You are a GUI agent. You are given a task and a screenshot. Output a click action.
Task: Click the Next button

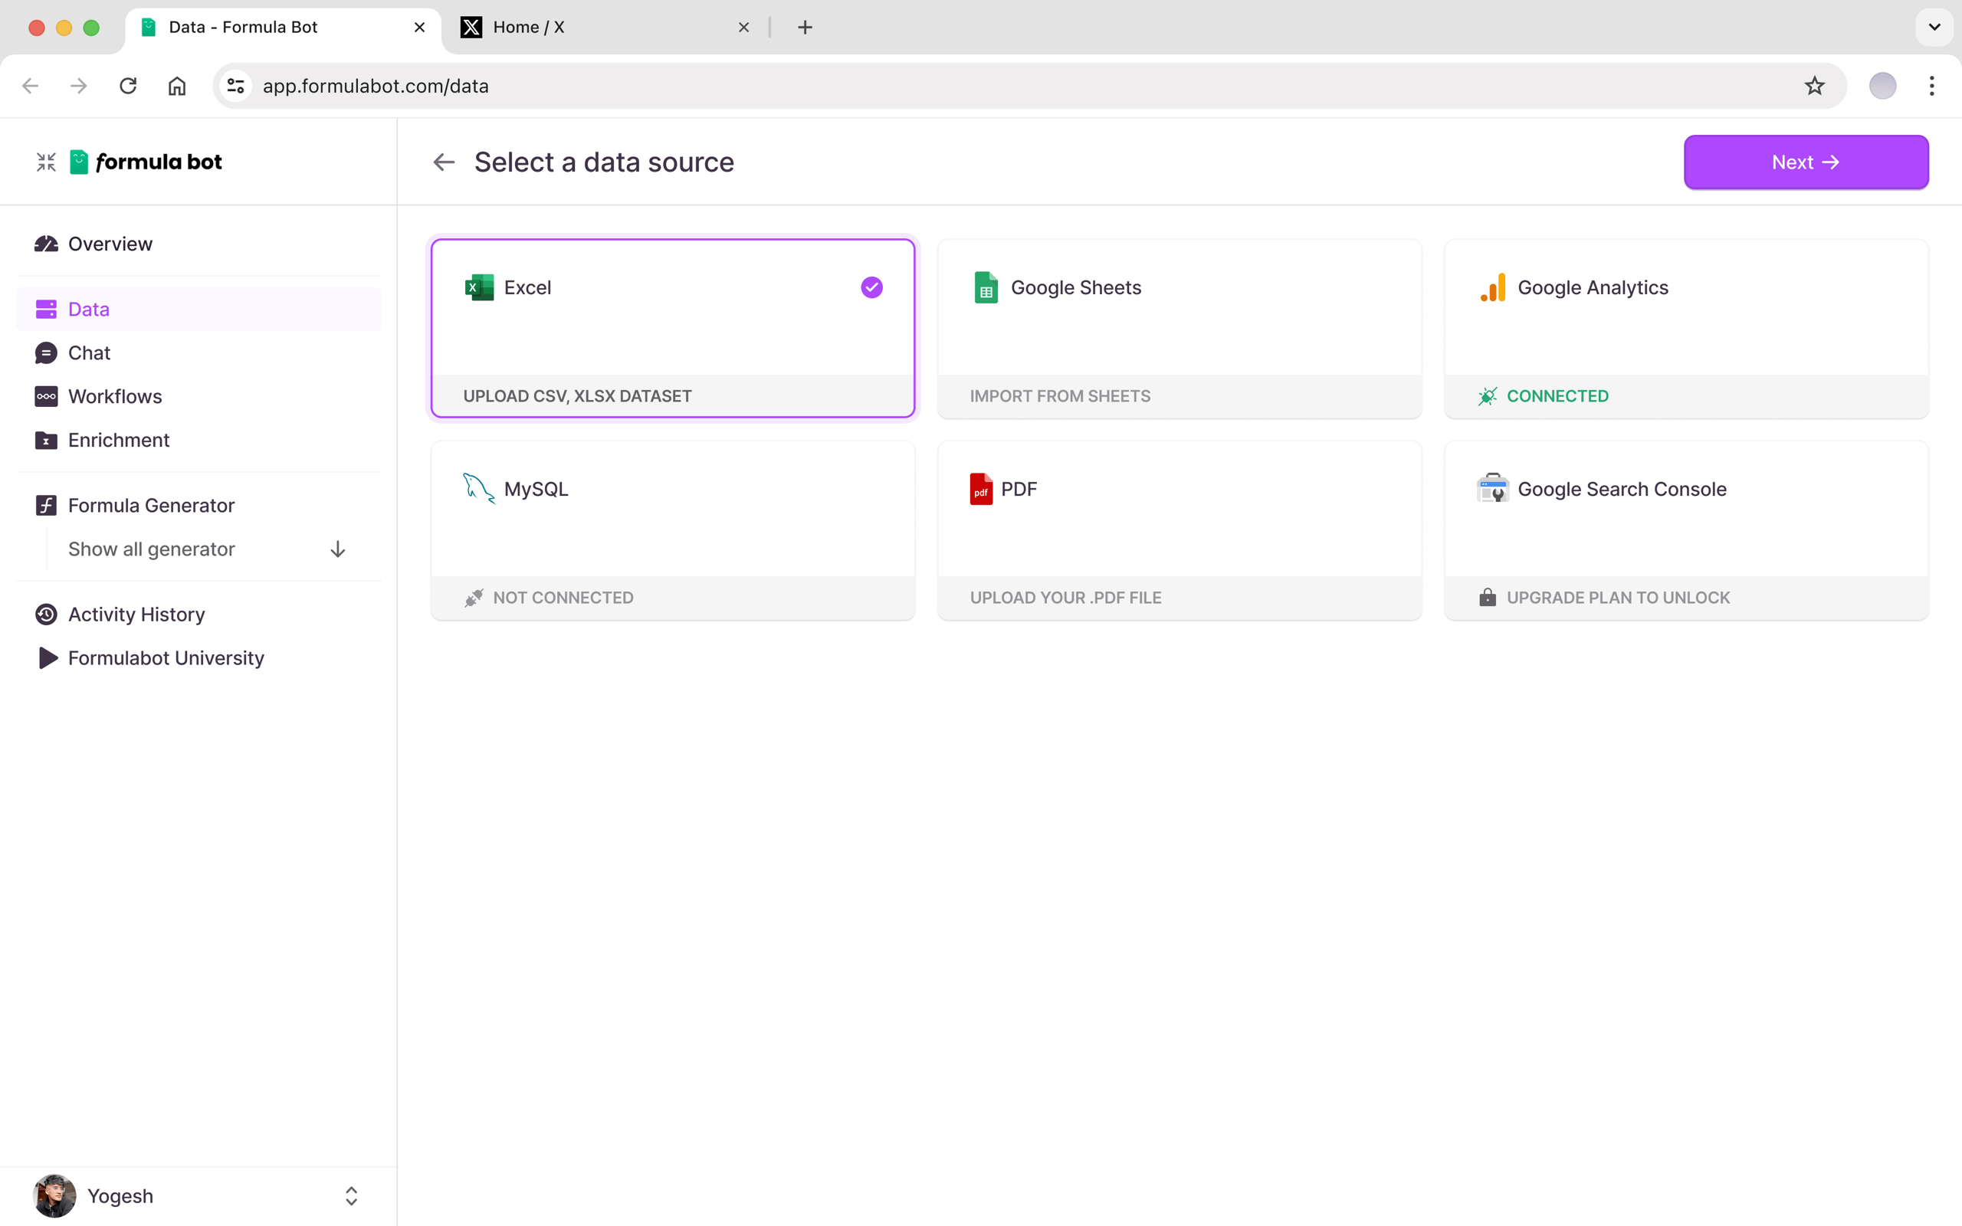pos(1806,162)
